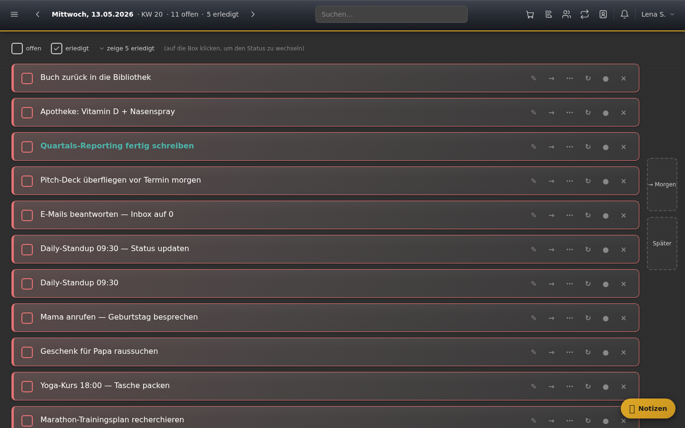This screenshot has width=685, height=428.
Task: Tick the 'Pitch-Deck überfliegen' checkbox
Action: pyautogui.click(x=27, y=181)
